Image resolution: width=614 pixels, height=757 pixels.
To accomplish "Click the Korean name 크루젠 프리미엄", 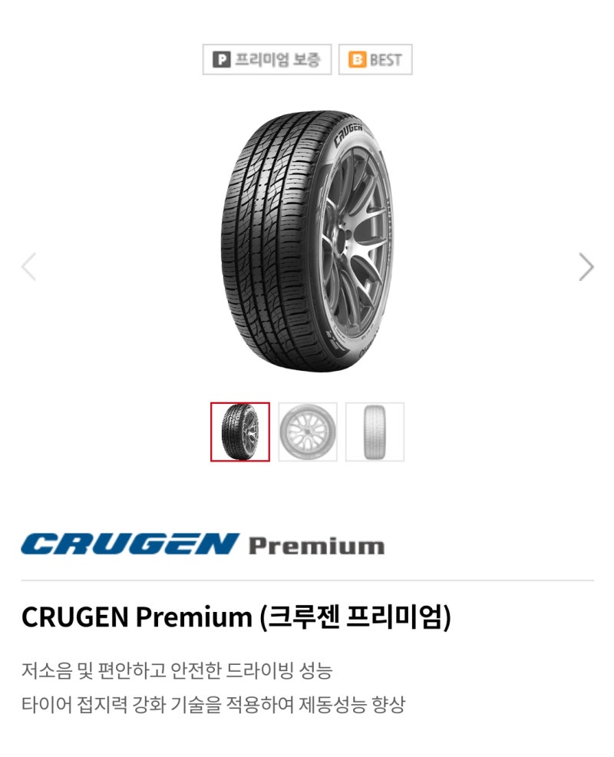I will 355,617.
